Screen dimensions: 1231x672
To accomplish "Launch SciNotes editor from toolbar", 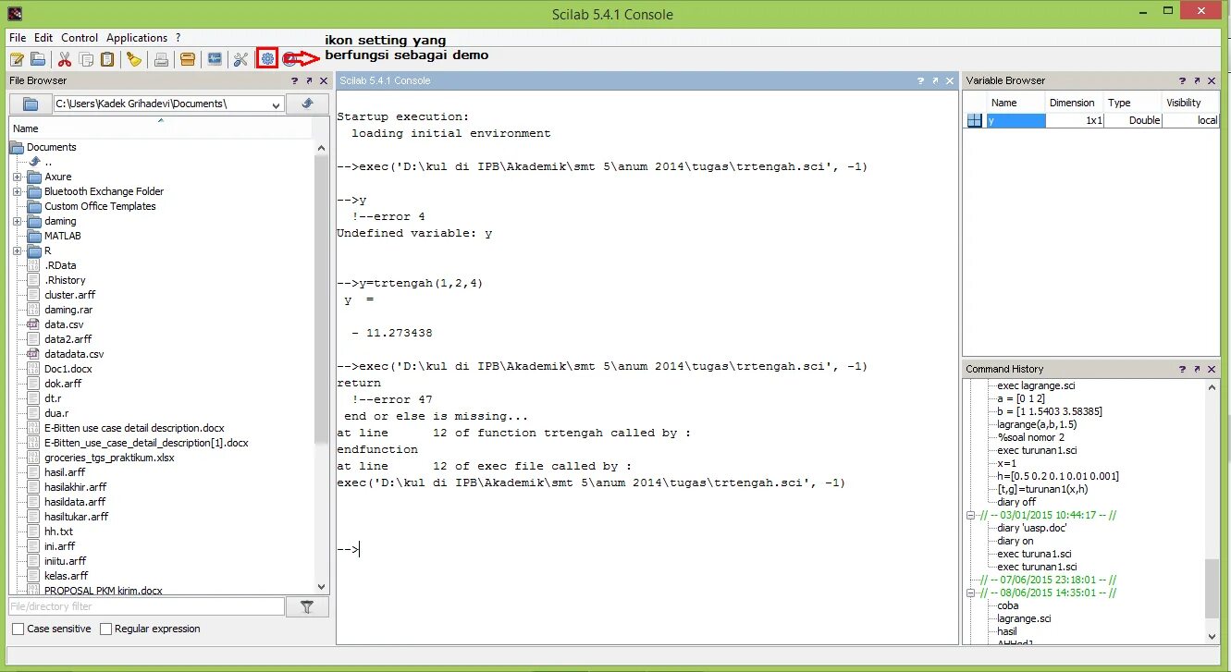I will 16,59.
